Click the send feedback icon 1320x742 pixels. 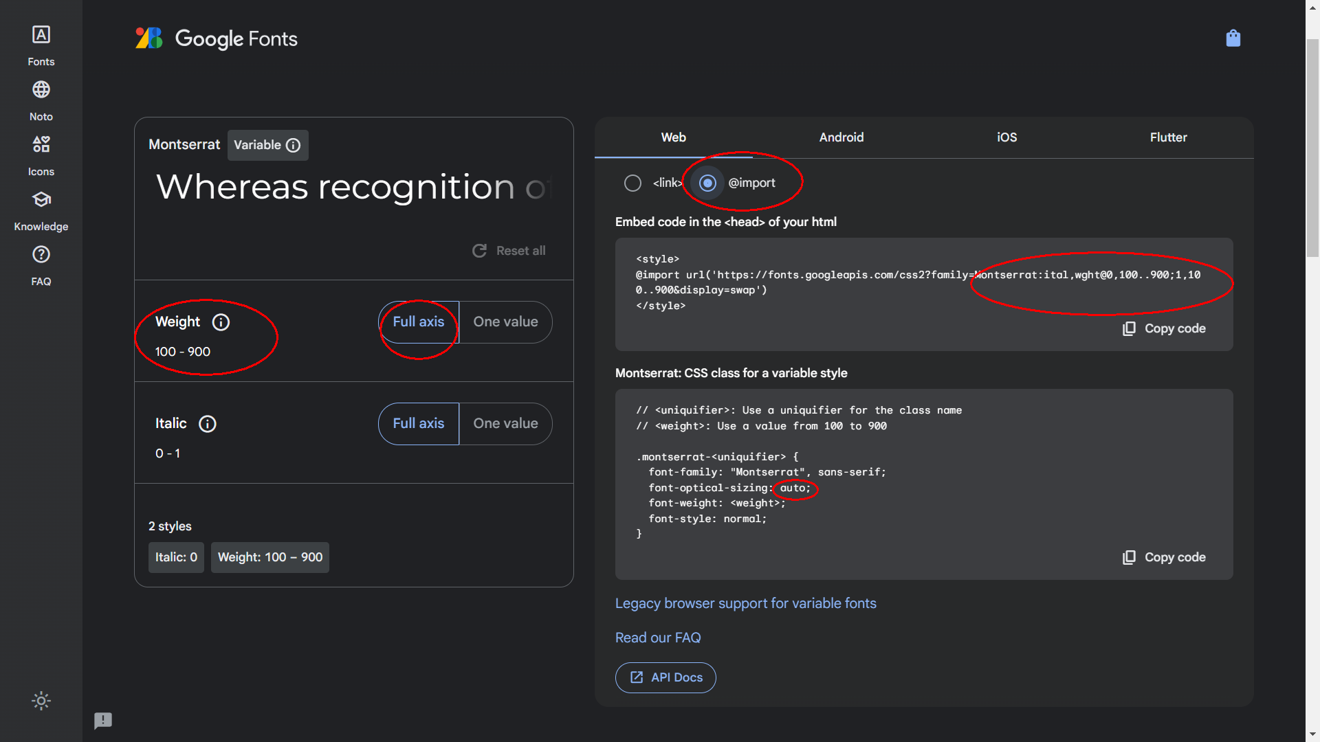tap(103, 720)
